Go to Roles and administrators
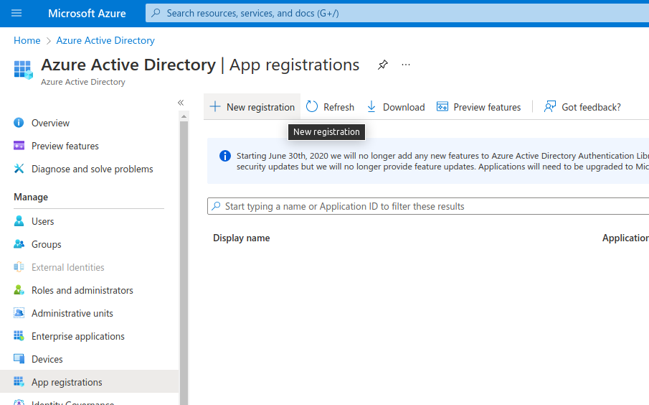Screen dimensions: 649x405 tap(82, 290)
